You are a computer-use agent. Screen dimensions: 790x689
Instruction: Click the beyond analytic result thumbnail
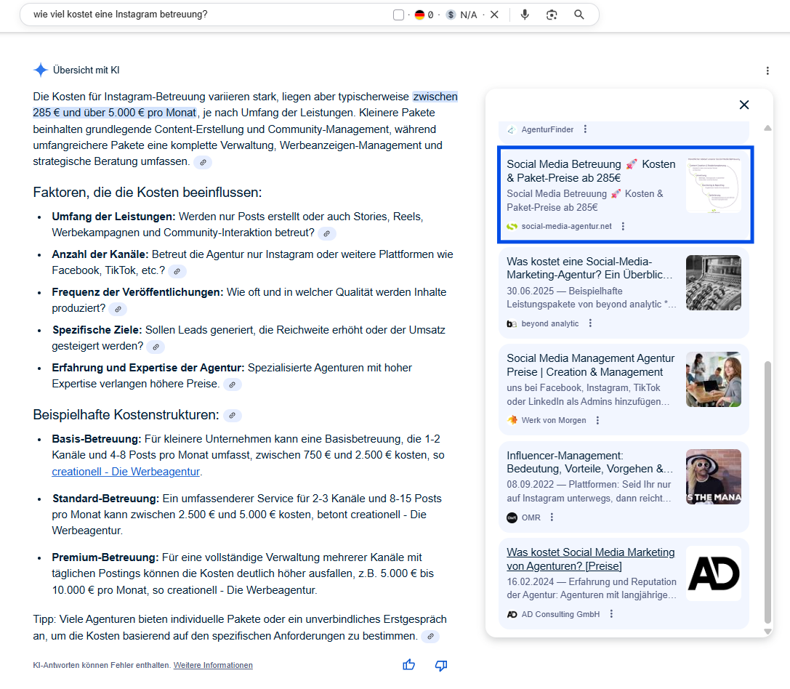714,282
